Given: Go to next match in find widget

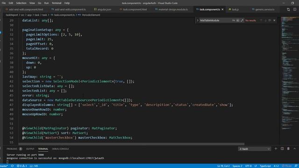Looking at the screenshot, I should [265, 21].
